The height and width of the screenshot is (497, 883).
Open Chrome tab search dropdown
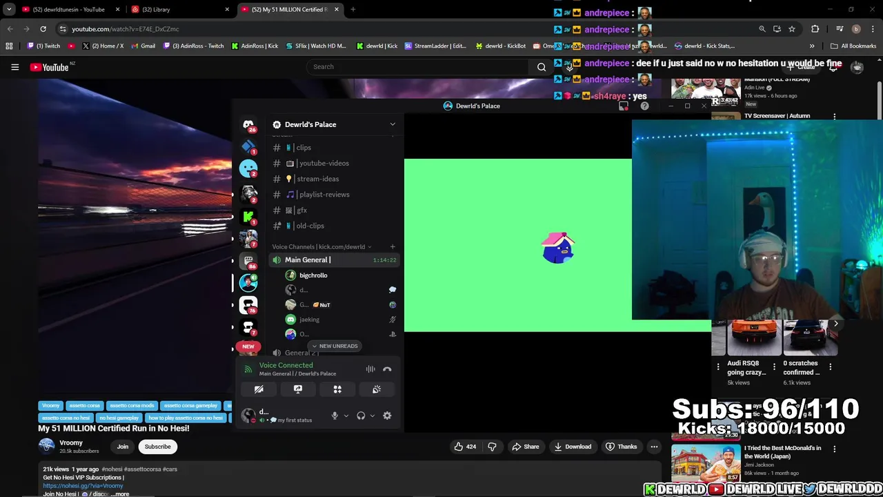[9, 10]
